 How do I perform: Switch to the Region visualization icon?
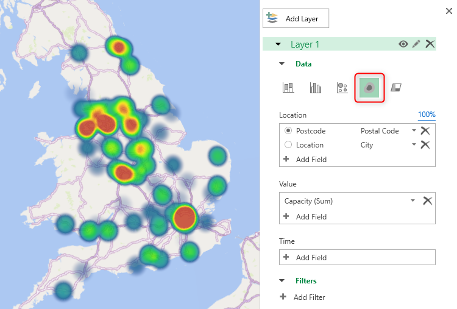pyautogui.click(x=396, y=88)
